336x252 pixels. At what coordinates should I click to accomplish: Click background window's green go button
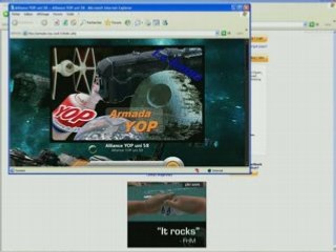(312, 24)
